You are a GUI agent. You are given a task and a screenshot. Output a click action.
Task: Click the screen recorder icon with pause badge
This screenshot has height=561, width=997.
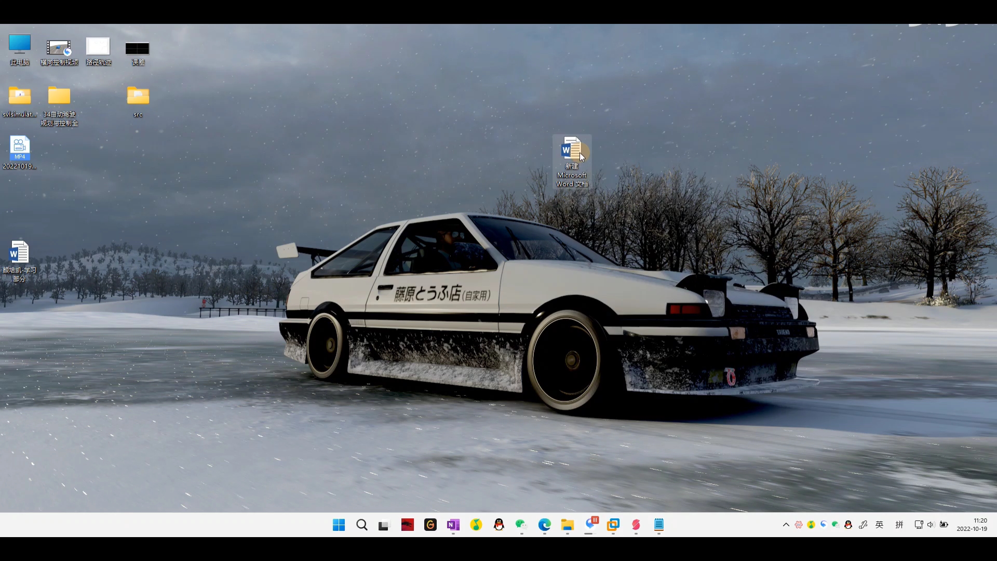click(x=591, y=524)
